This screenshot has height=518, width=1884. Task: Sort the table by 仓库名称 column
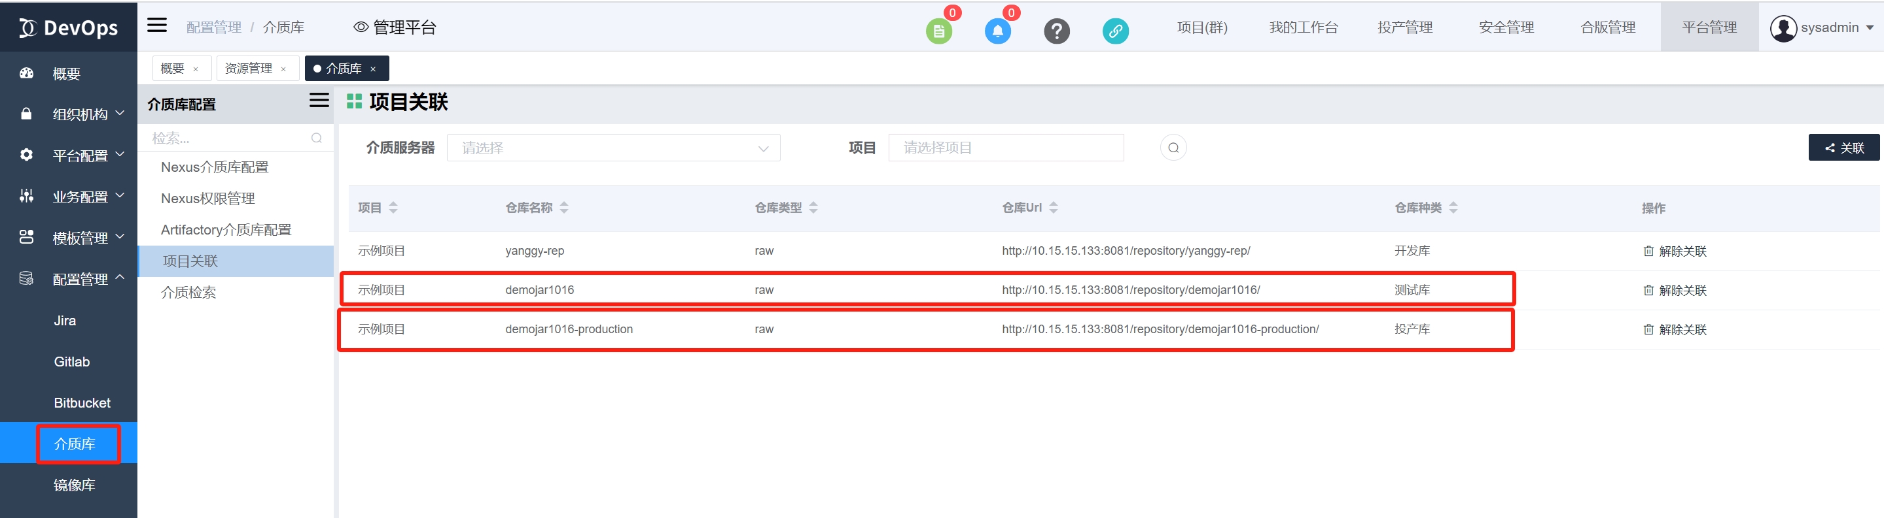coord(564,208)
